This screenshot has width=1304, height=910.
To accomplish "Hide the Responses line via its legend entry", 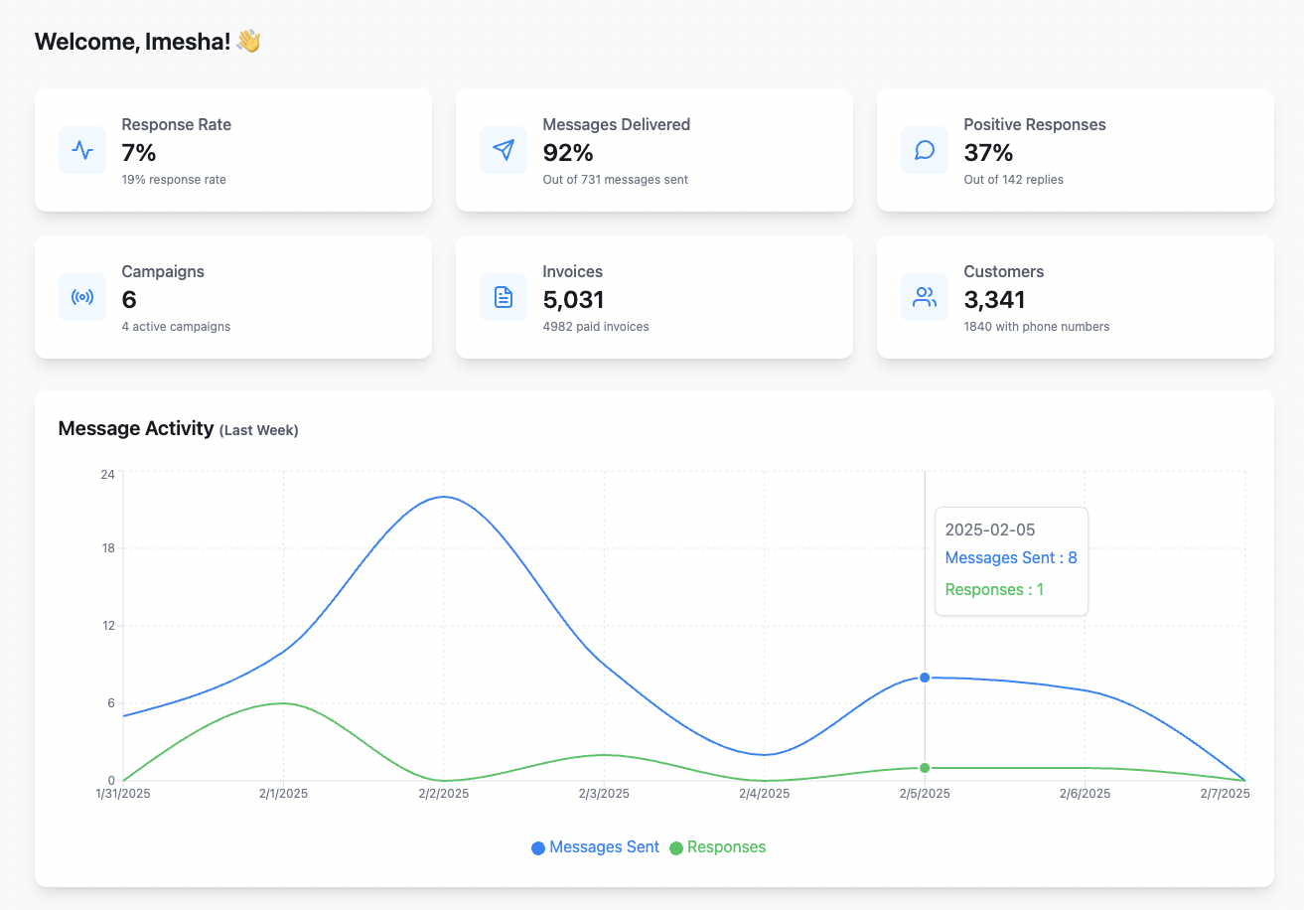I will point(718,846).
